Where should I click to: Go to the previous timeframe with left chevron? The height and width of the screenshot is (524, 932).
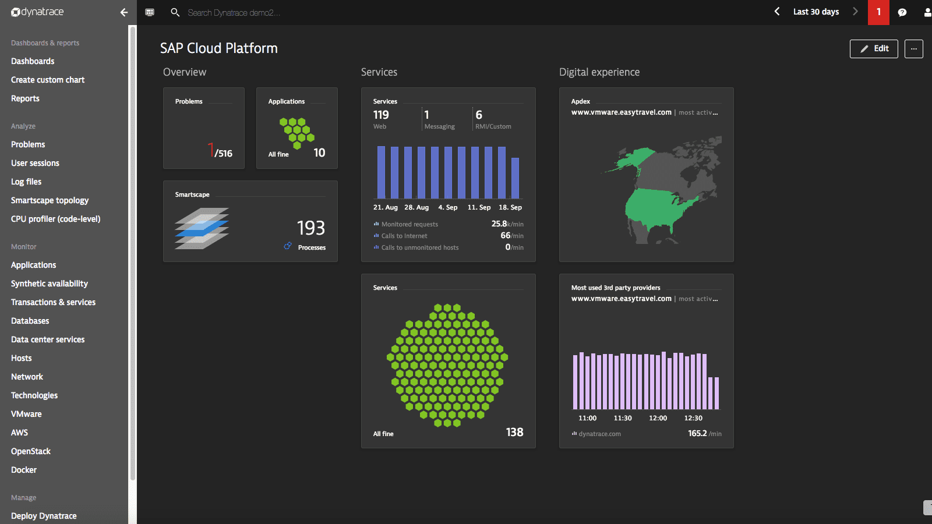click(x=776, y=12)
